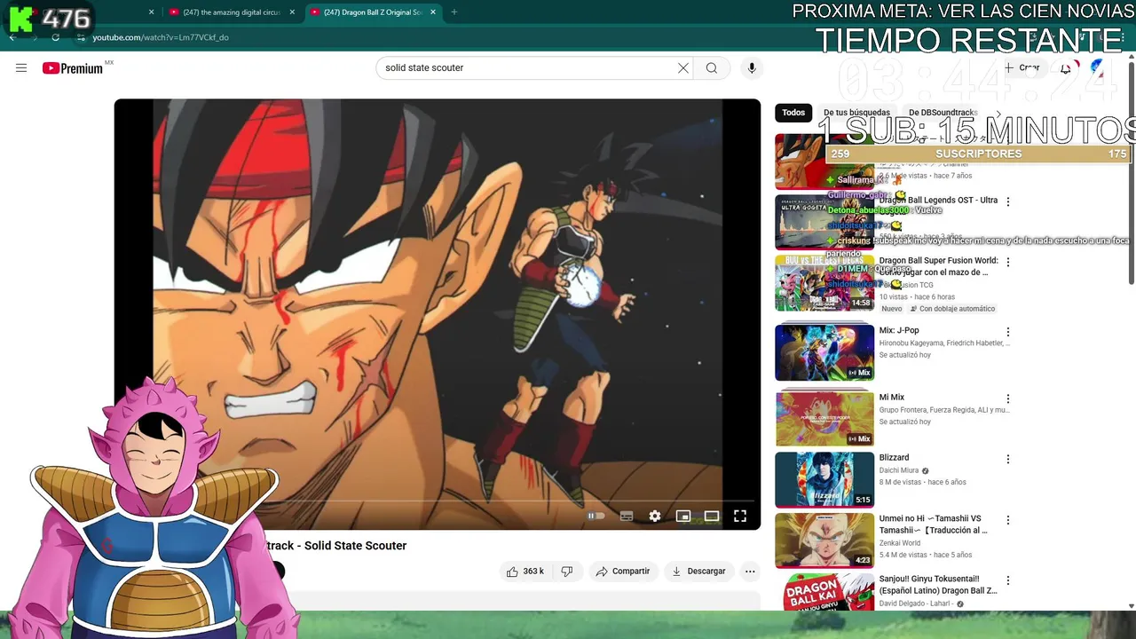Focus the browser address bar URL
Screen dimensions: 1136x639
click(161, 37)
